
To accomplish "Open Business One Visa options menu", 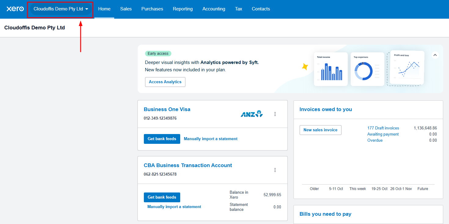I will click(x=275, y=114).
